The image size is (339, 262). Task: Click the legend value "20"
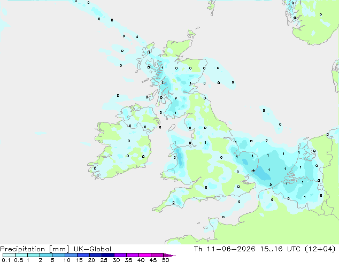[91, 260]
